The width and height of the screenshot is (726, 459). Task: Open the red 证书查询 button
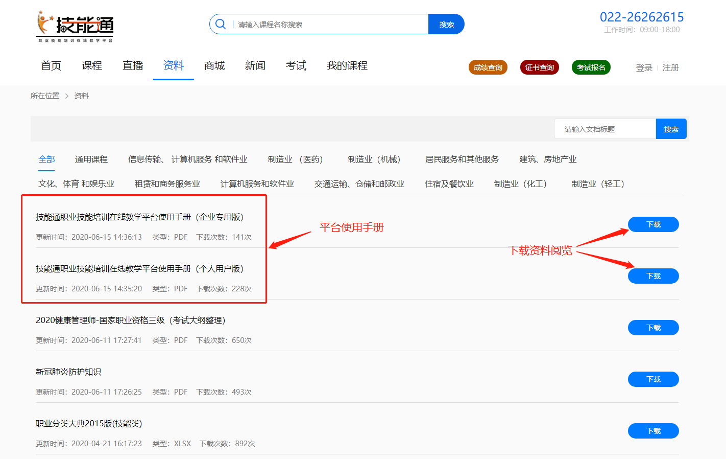point(539,67)
